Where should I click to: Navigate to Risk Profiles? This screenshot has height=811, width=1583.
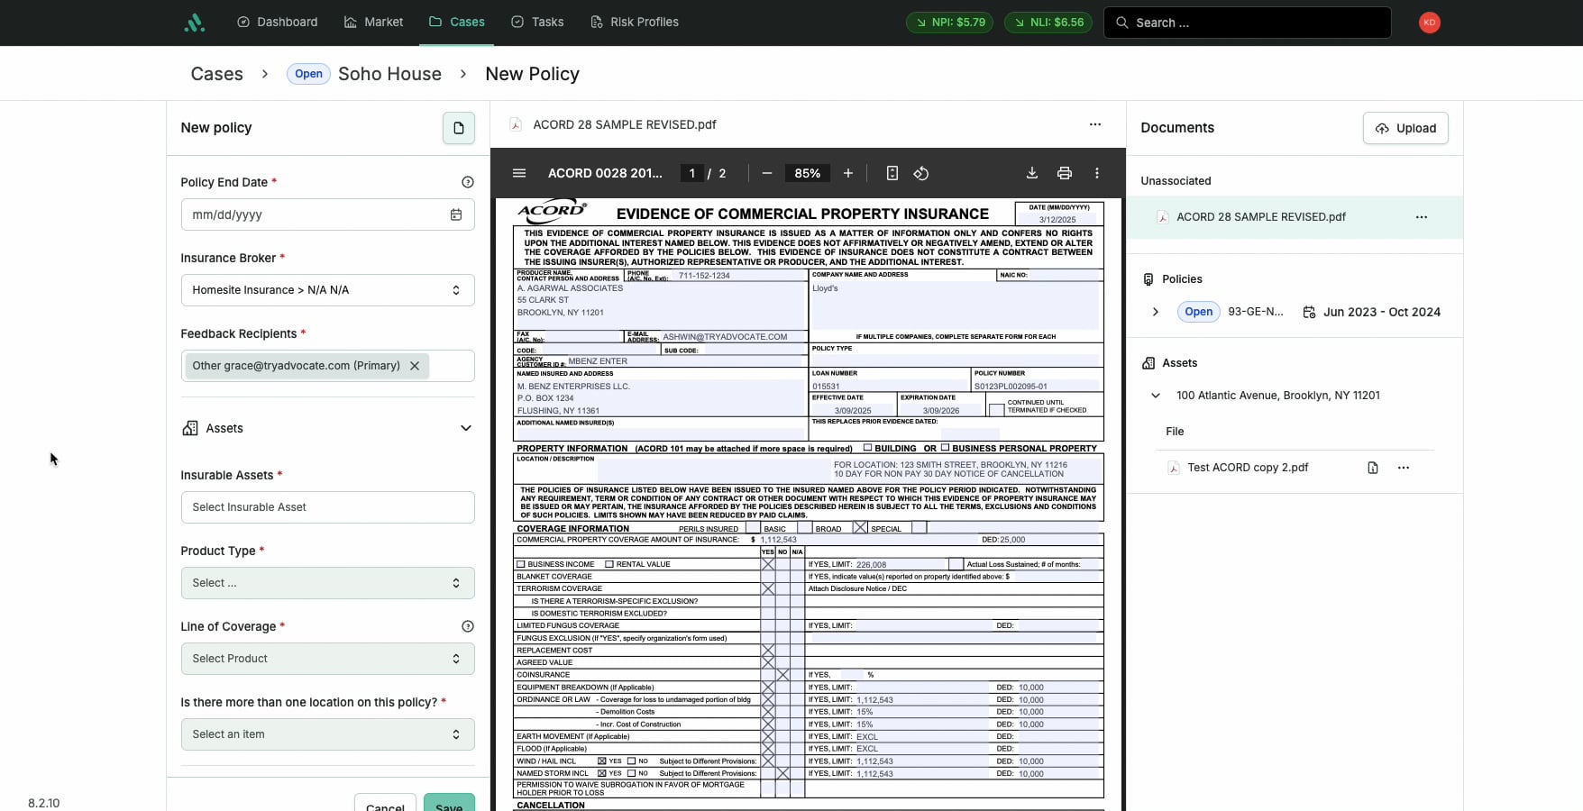pos(634,22)
